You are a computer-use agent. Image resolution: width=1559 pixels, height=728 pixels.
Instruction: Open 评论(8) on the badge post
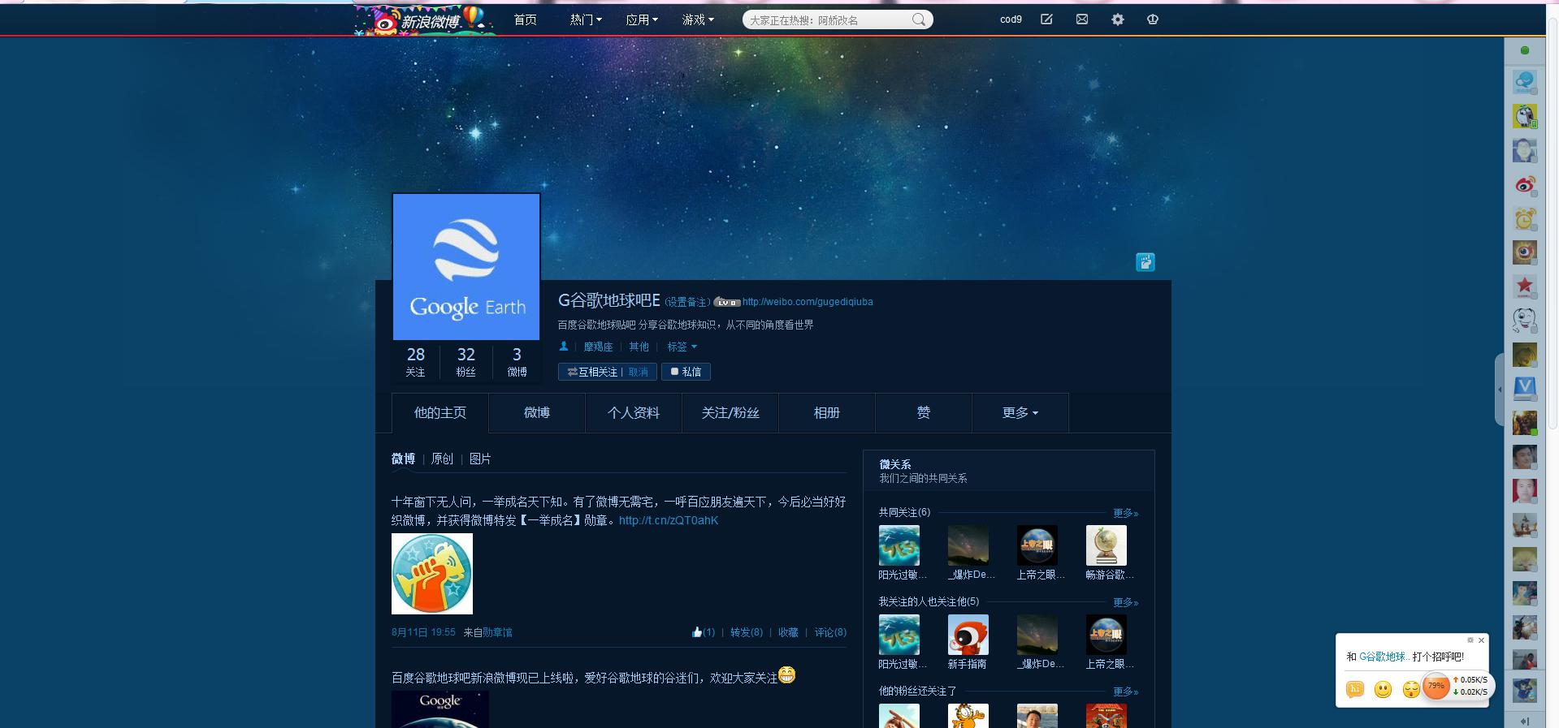pos(830,632)
